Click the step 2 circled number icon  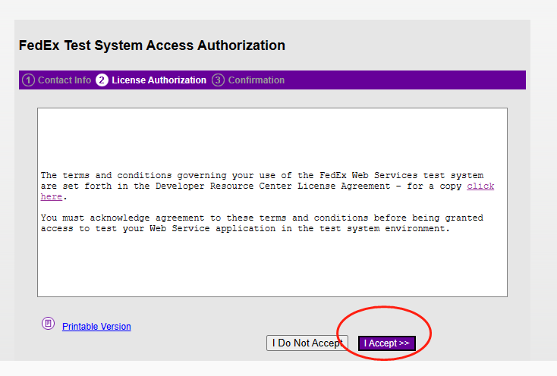click(102, 80)
